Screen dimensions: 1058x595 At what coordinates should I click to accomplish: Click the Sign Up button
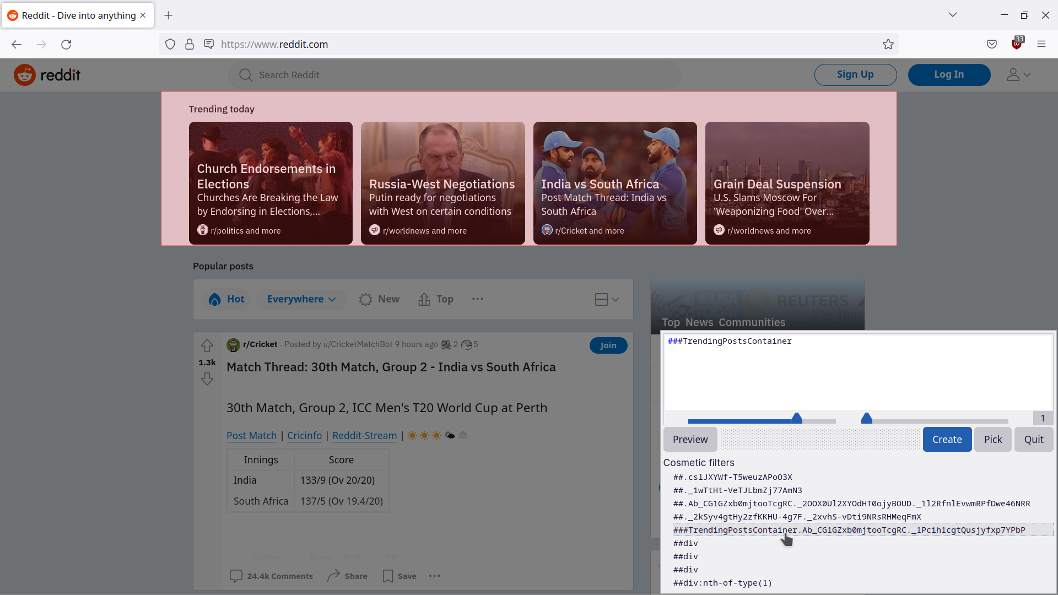855,75
